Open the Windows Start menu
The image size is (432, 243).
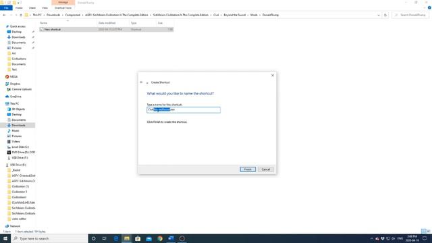[5, 238]
